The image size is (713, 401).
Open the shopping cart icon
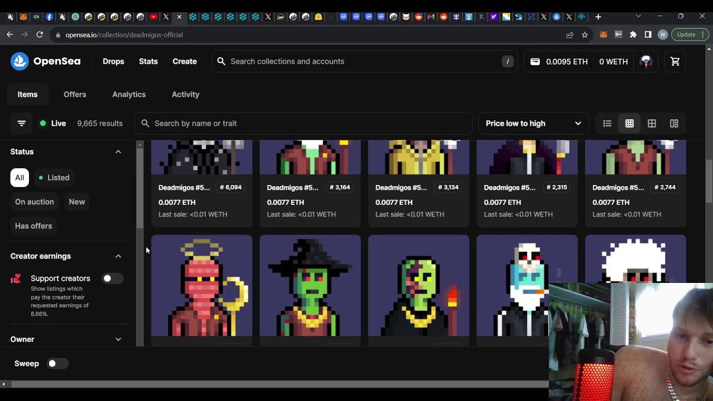[x=675, y=61]
